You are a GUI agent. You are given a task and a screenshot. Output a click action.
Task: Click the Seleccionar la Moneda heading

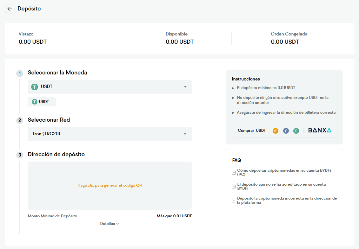(x=57, y=73)
